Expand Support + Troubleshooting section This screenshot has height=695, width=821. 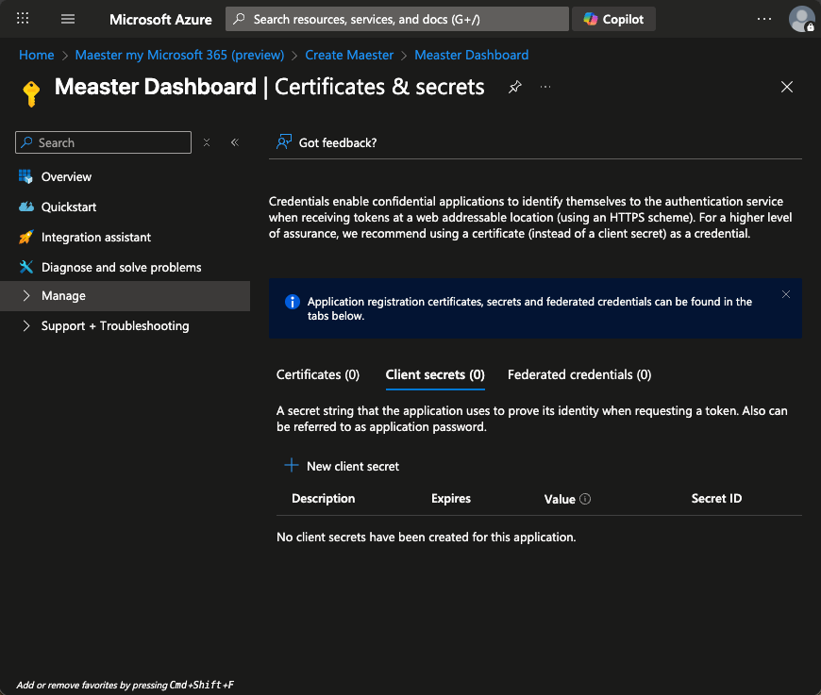pyautogui.click(x=114, y=326)
